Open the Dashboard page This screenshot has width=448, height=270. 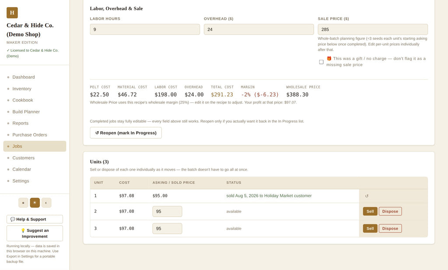[x=35, y=77]
